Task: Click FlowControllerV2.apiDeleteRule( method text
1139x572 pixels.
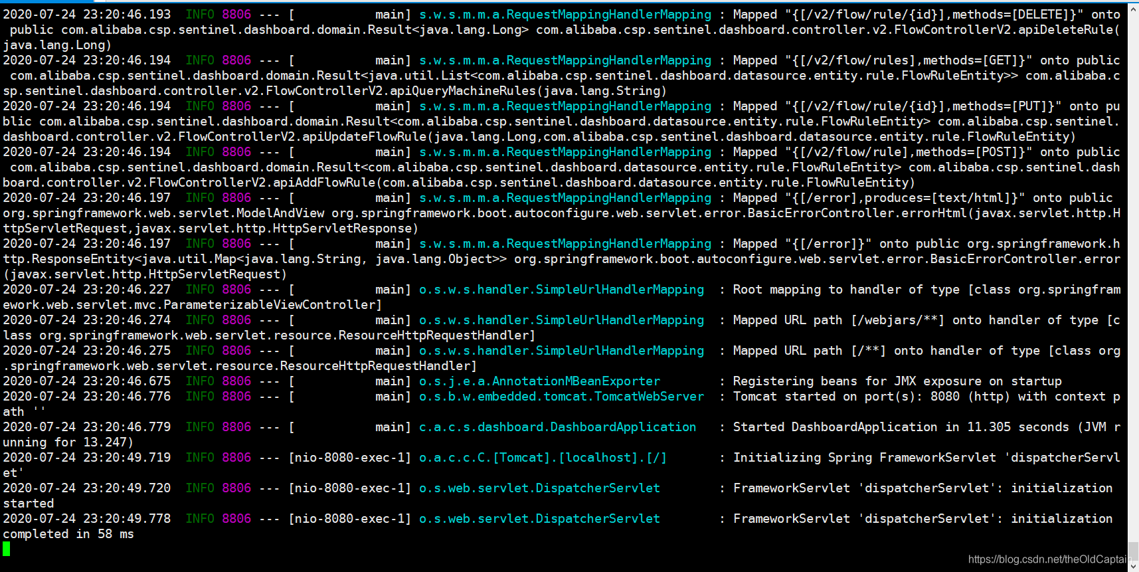Action: [x=1007, y=30]
